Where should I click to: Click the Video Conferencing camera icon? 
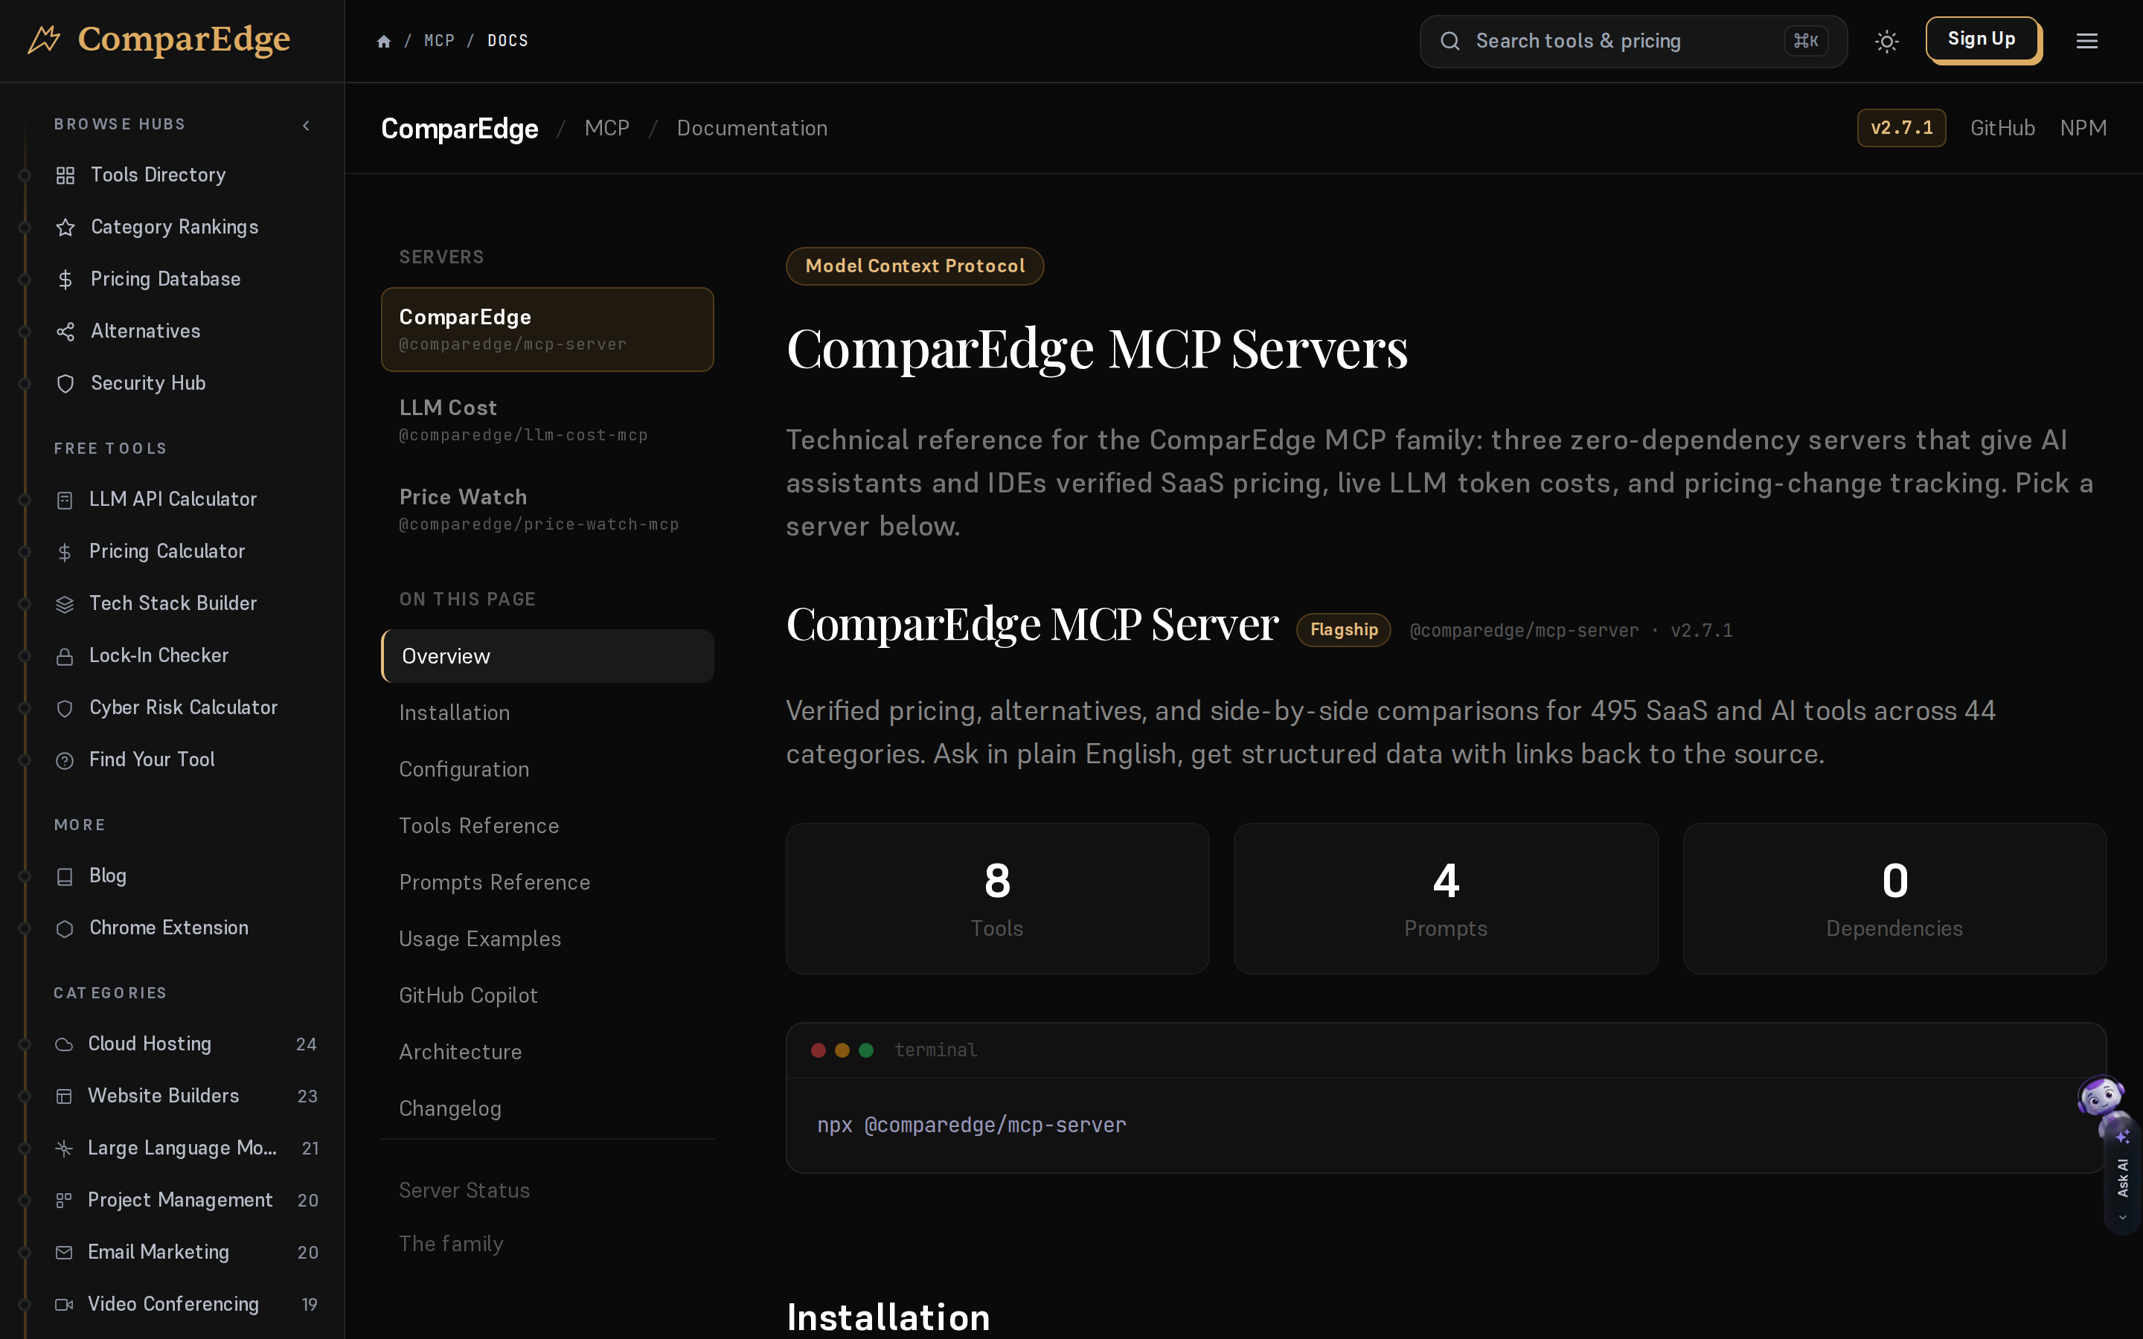[x=64, y=1306]
